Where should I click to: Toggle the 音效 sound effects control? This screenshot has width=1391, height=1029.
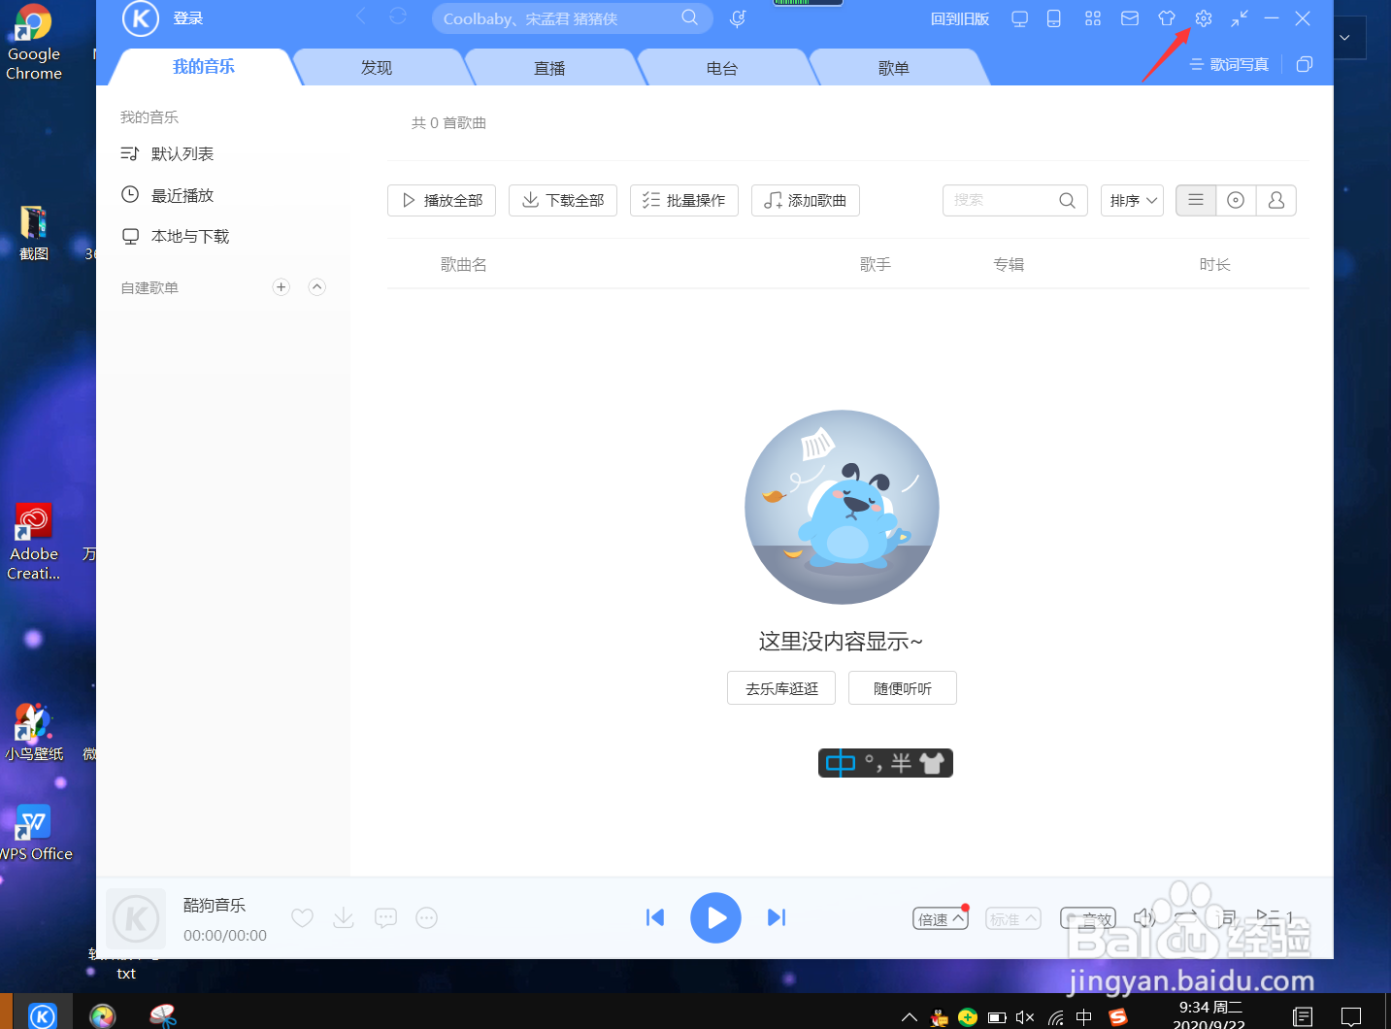click(1088, 918)
